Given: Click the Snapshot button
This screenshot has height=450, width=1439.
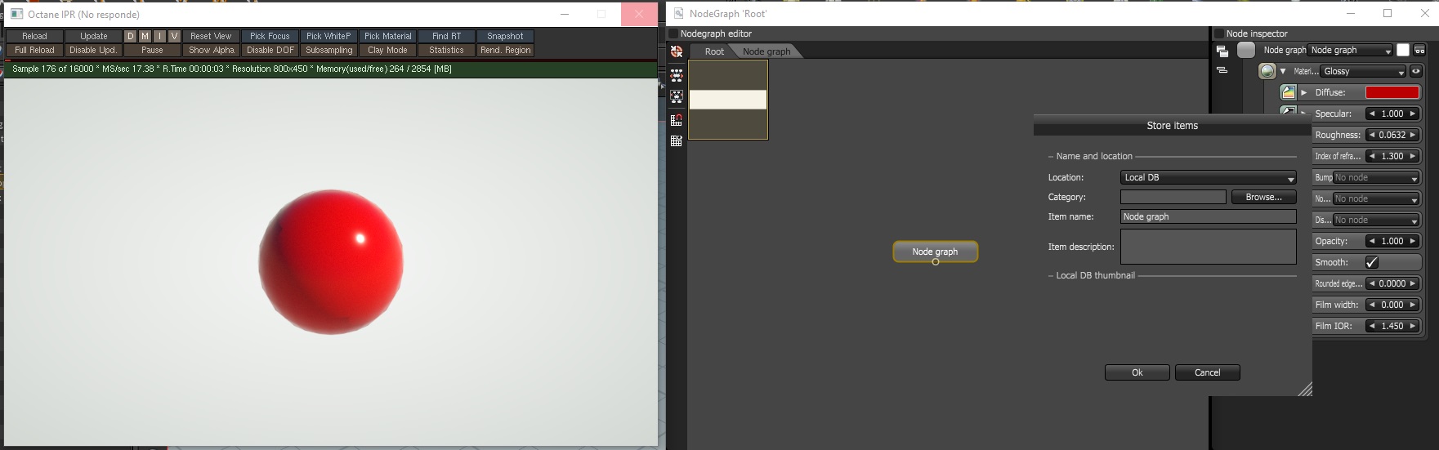Looking at the screenshot, I should tap(505, 36).
